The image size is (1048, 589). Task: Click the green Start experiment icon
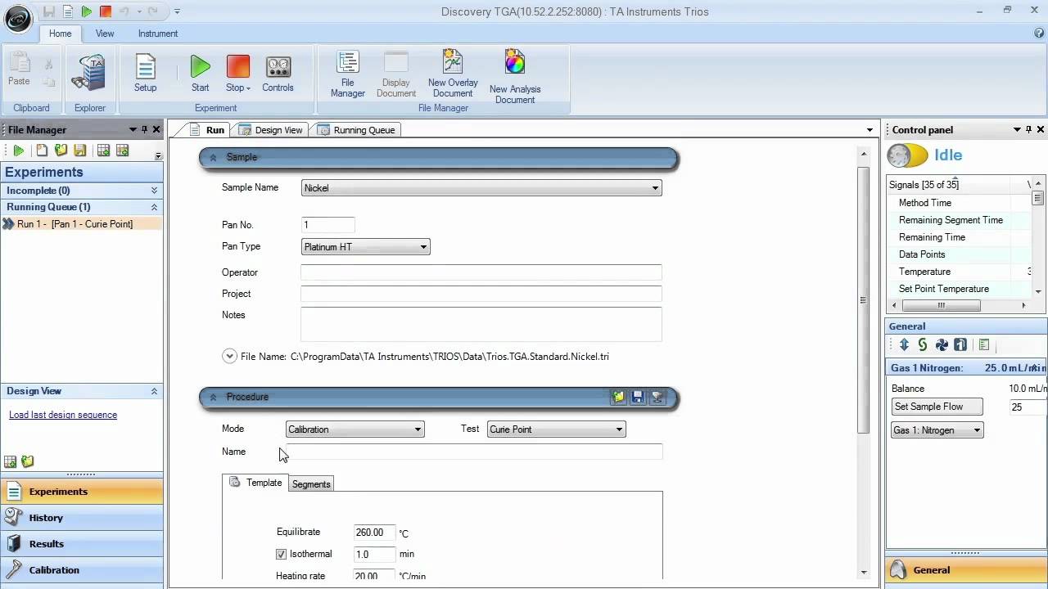coord(200,68)
